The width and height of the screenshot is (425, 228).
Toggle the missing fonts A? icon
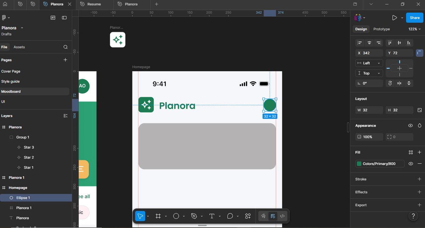53,17
